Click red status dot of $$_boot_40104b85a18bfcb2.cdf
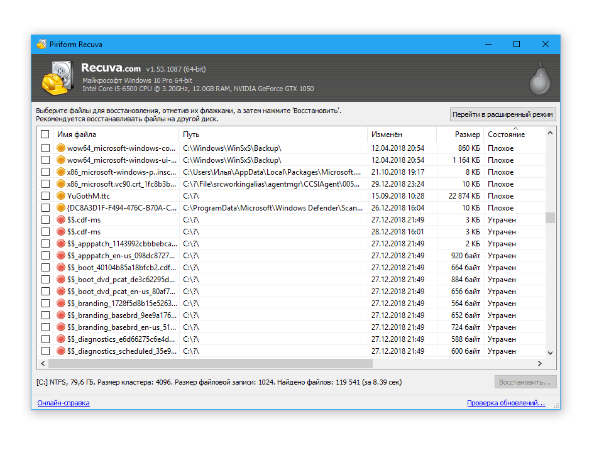The height and width of the screenshot is (460, 604). click(61, 268)
